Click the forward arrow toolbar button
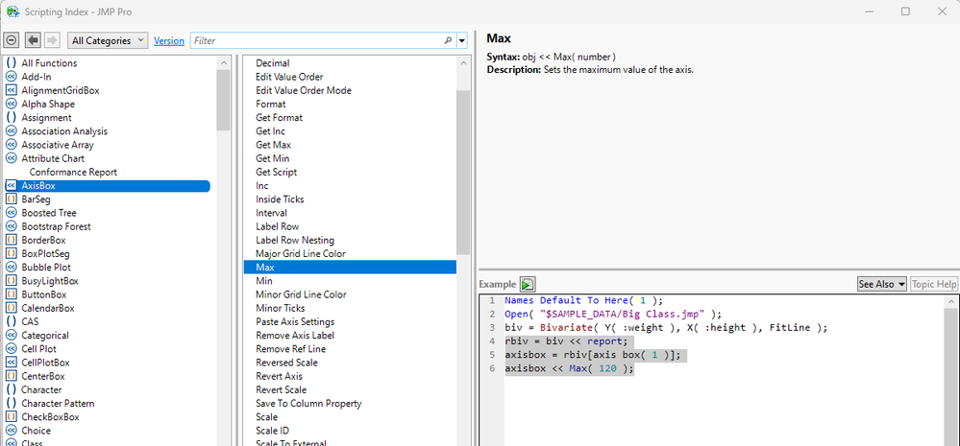The width and height of the screenshot is (960, 446). coord(52,40)
